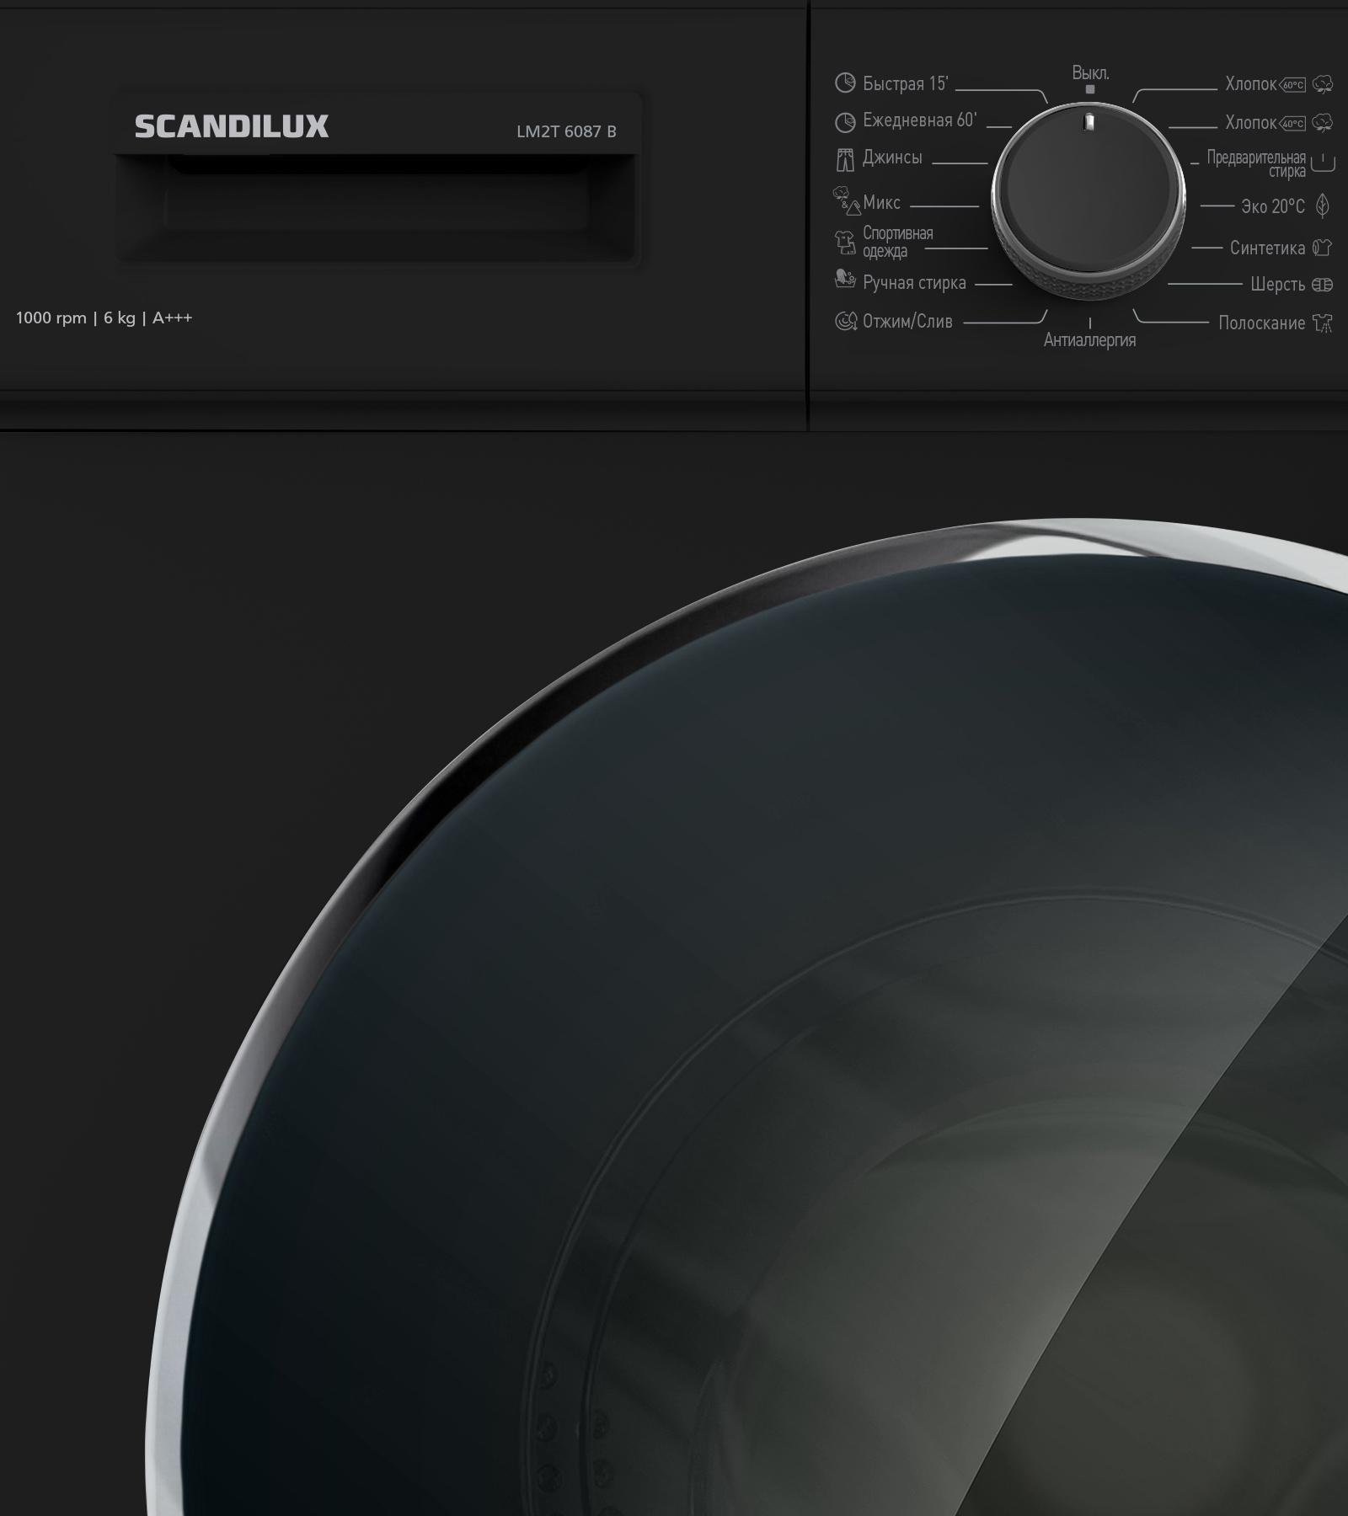
Task: Click the cotton flower icon for 60°C
Action: [x=1323, y=84]
